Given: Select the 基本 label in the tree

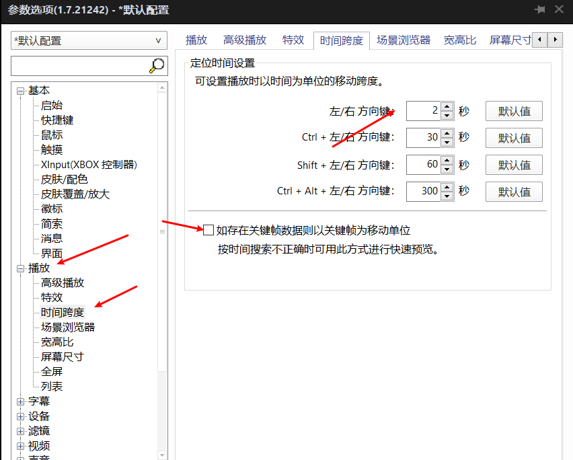Looking at the screenshot, I should (x=39, y=91).
